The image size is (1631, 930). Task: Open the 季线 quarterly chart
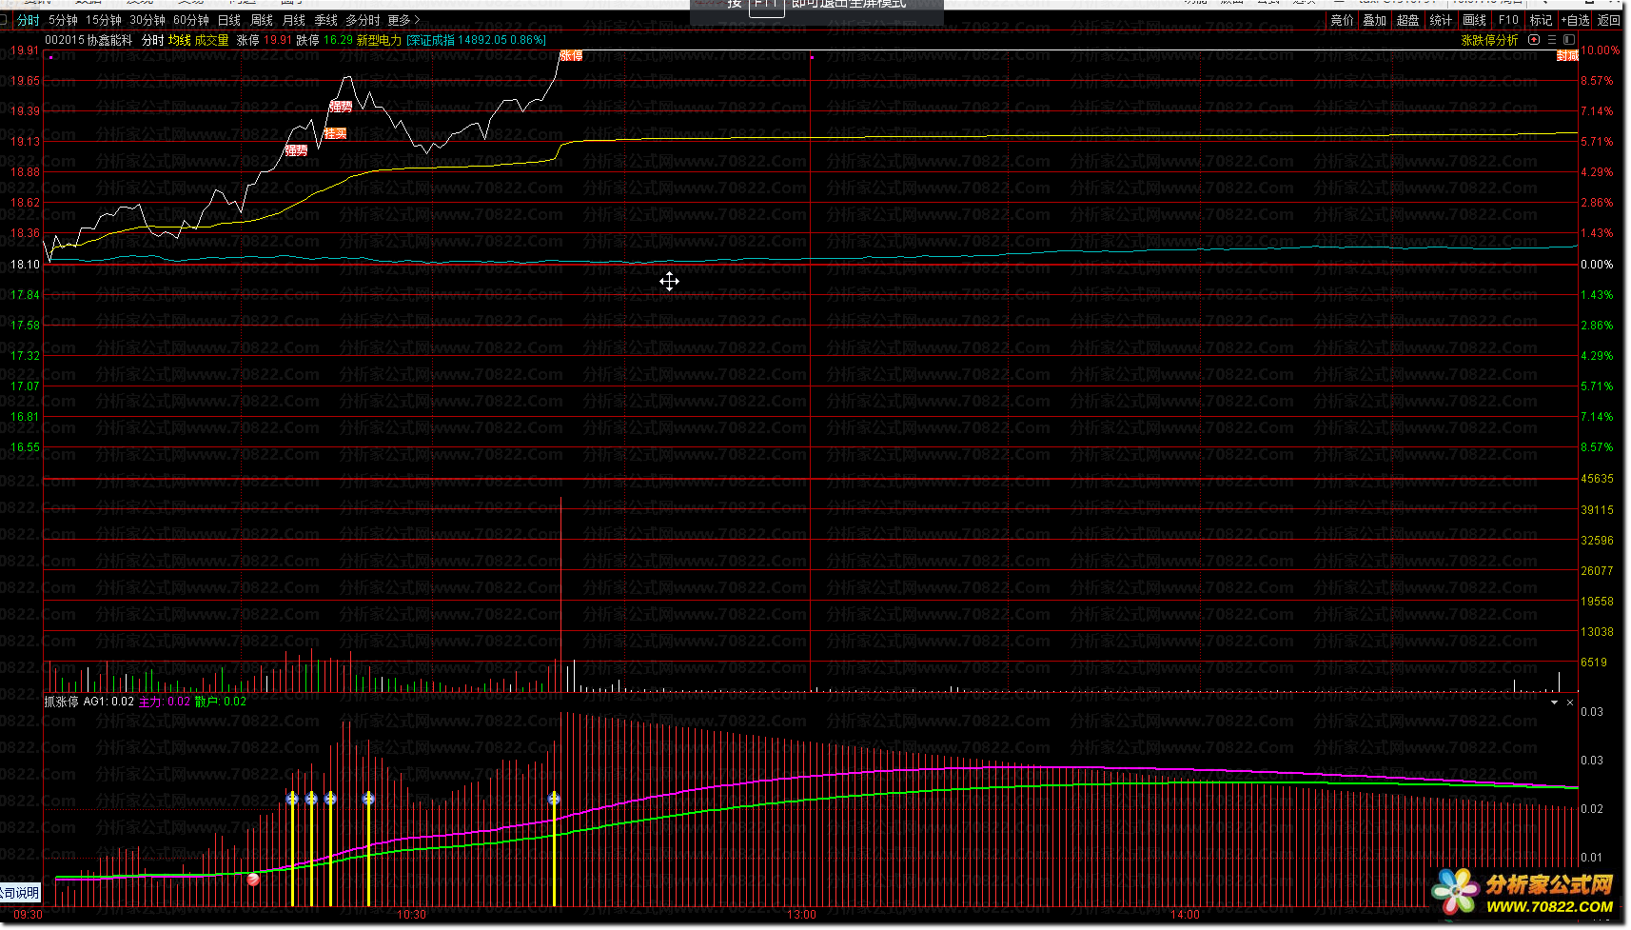tap(326, 20)
